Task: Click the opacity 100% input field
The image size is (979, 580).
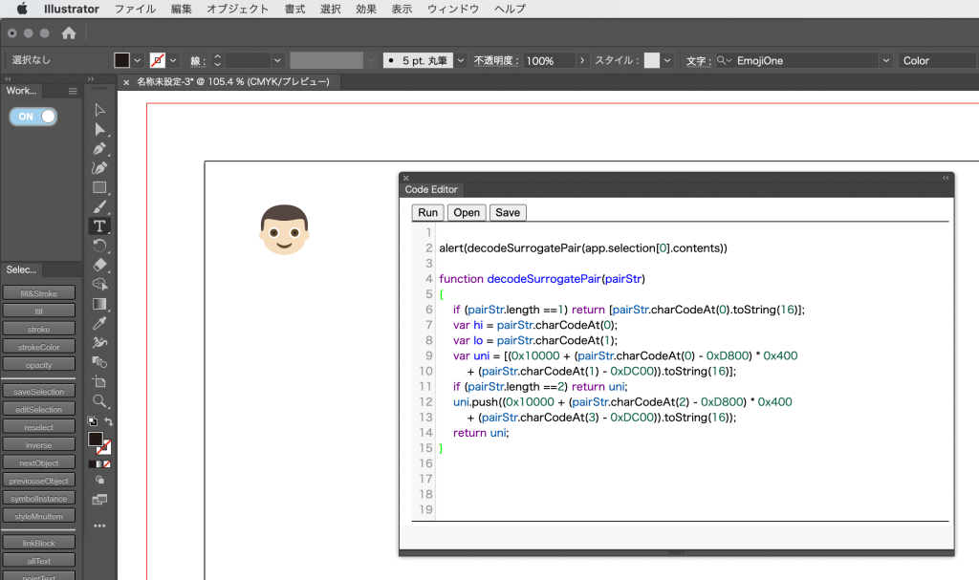Action: coord(547,60)
